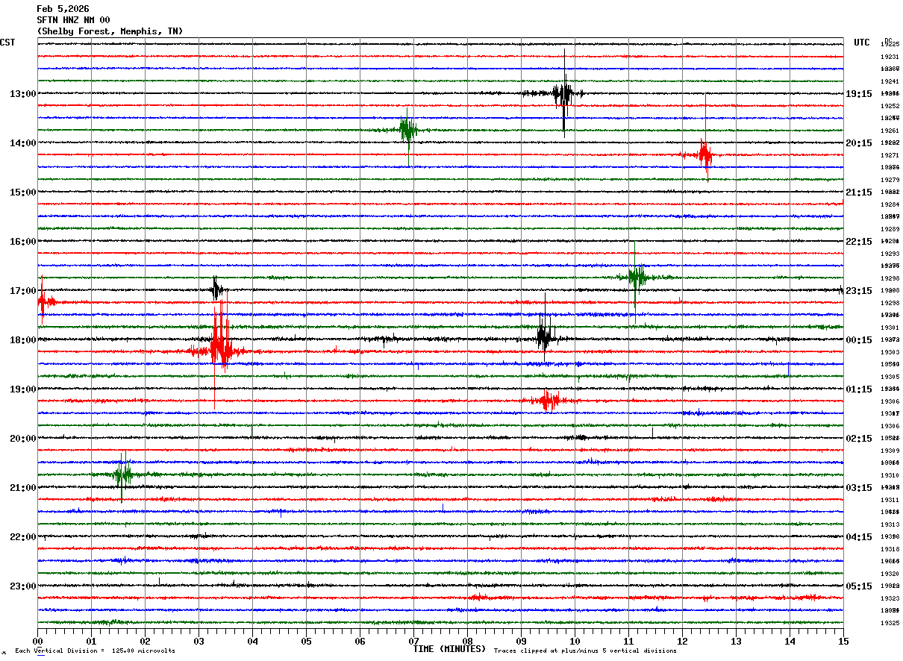Select the station code line "SFTN HNZ NM 00"
Viewport: 903px width, 661px height.
point(73,20)
